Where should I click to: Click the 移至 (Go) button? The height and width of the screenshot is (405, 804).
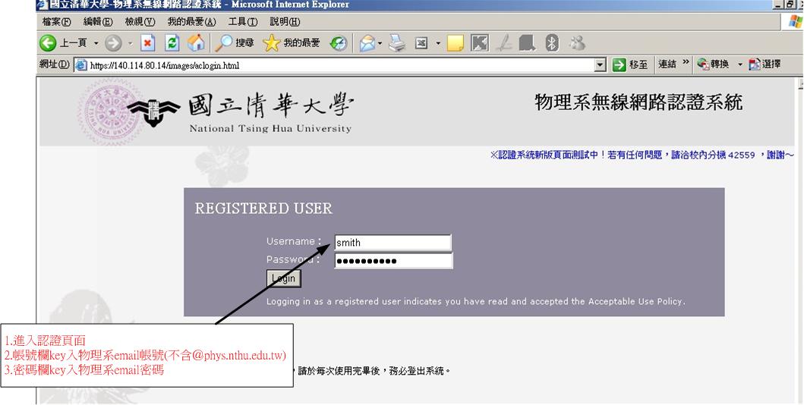629,65
